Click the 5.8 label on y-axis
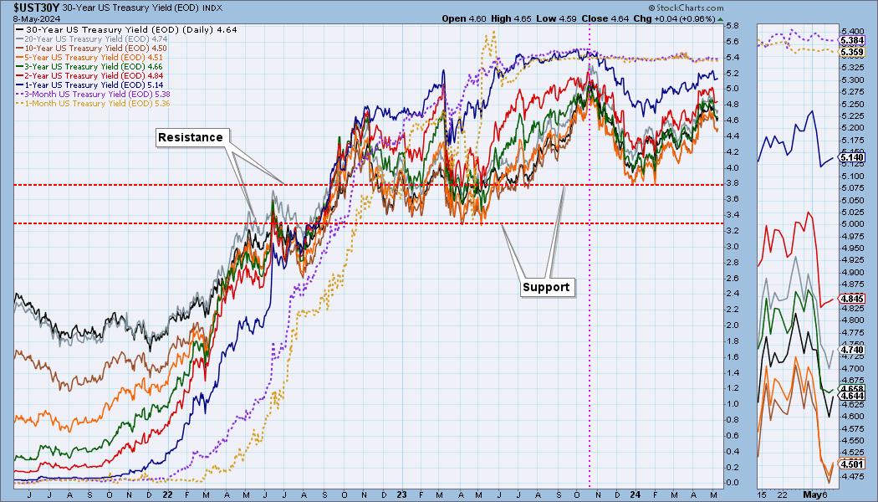Image resolution: width=878 pixels, height=502 pixels. (732, 26)
